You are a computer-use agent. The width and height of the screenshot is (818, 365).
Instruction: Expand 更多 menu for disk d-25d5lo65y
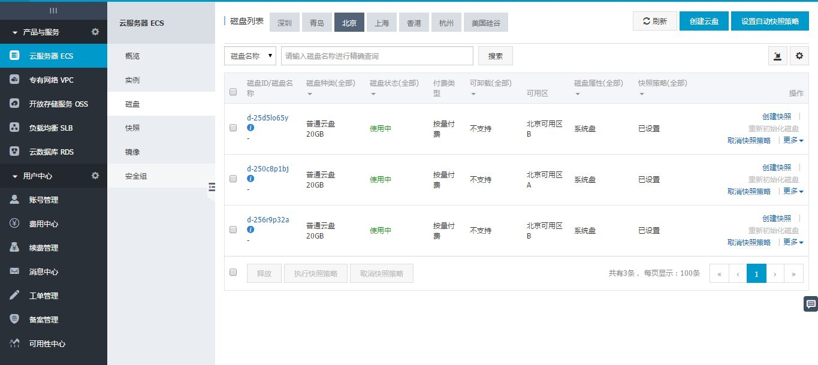[793, 140]
